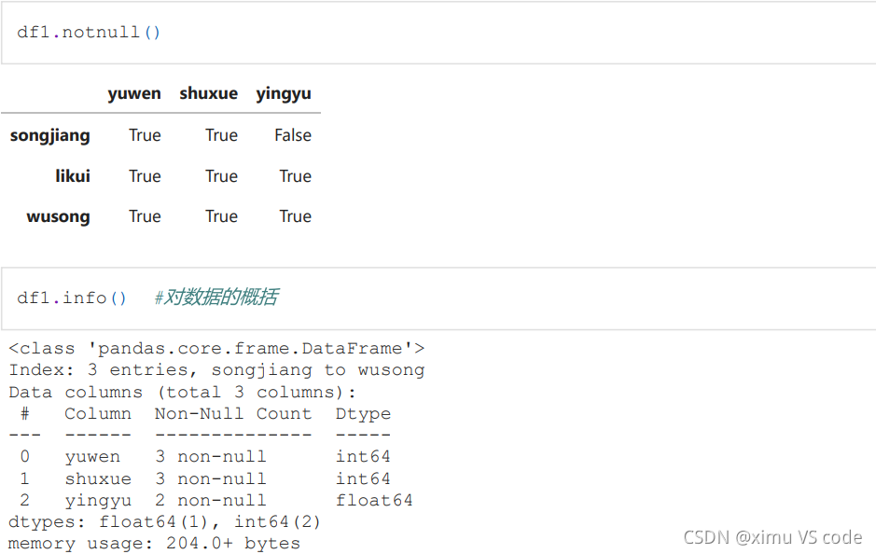Click the 'Non-Null Count' header in output
This screenshot has height=554, width=876.
[x=233, y=414]
